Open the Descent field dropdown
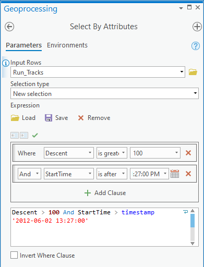 [x=90, y=153]
